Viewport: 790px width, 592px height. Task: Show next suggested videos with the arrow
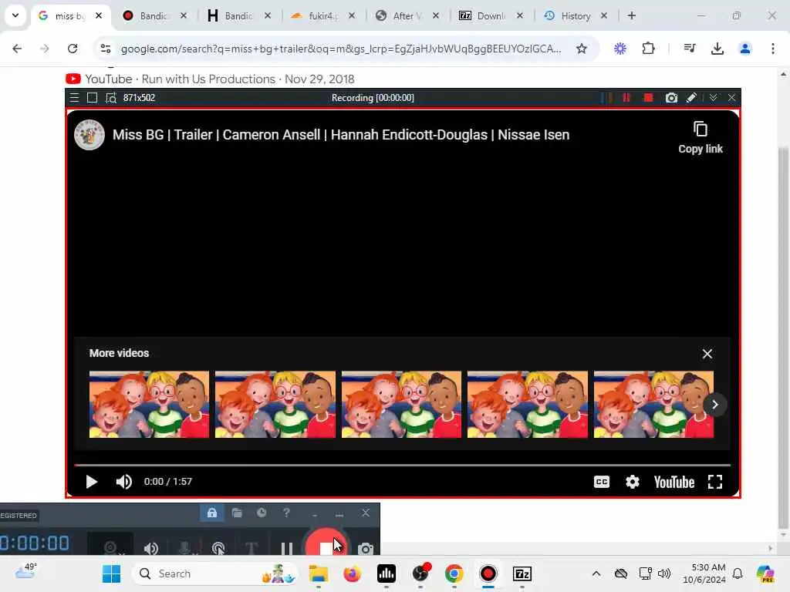(x=714, y=405)
